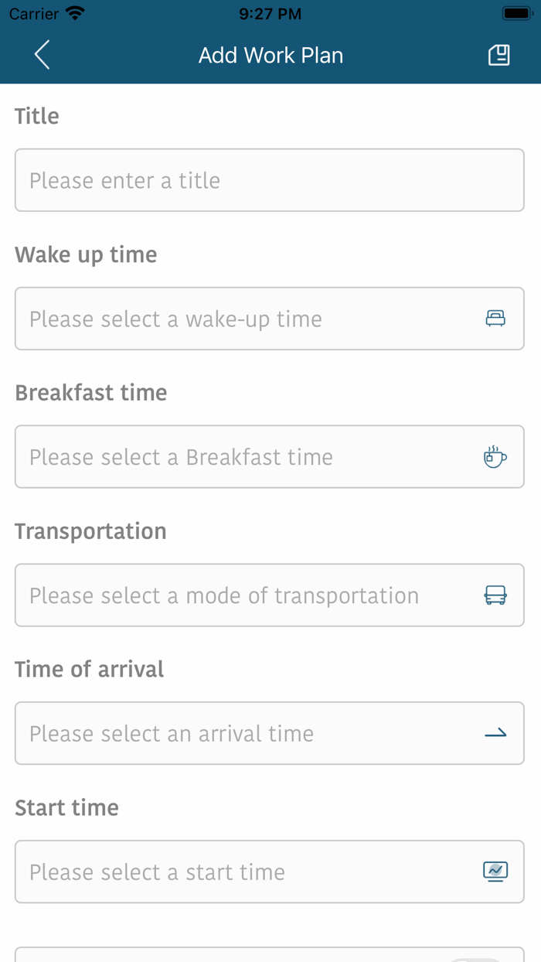The image size is (541, 962).
Task: Open the arrival time selector
Action: (x=247, y=733)
